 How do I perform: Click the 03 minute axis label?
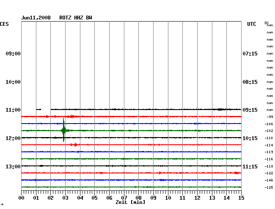(x=66, y=198)
